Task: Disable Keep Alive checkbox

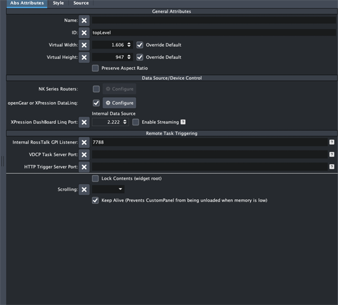Action: pyautogui.click(x=96, y=200)
